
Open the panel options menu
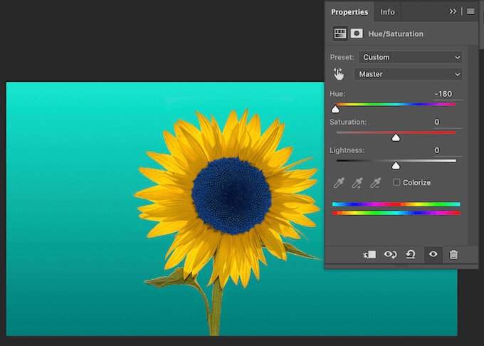tap(470, 11)
